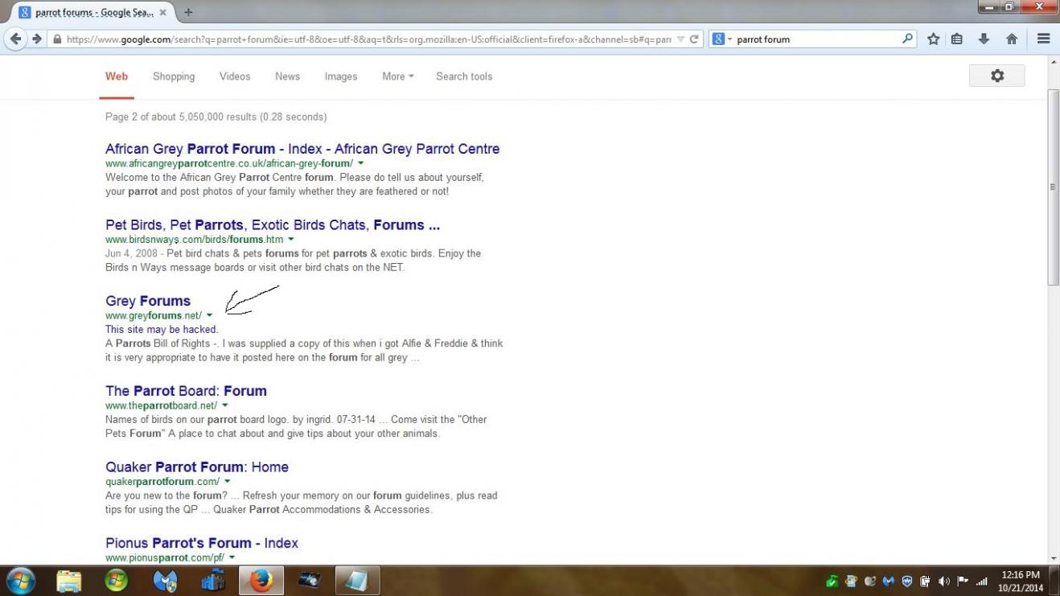
Task: Click the reload page icon
Action: click(694, 39)
